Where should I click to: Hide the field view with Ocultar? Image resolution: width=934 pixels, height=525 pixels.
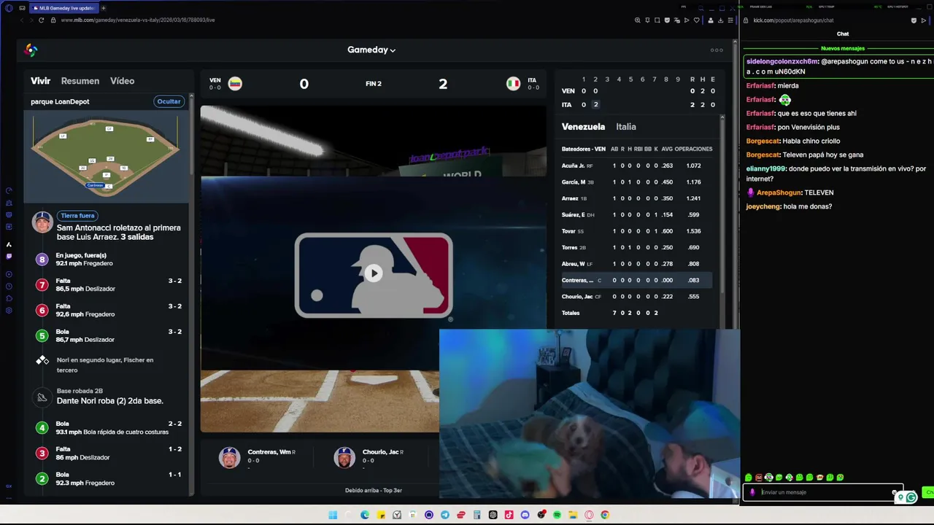[169, 101]
